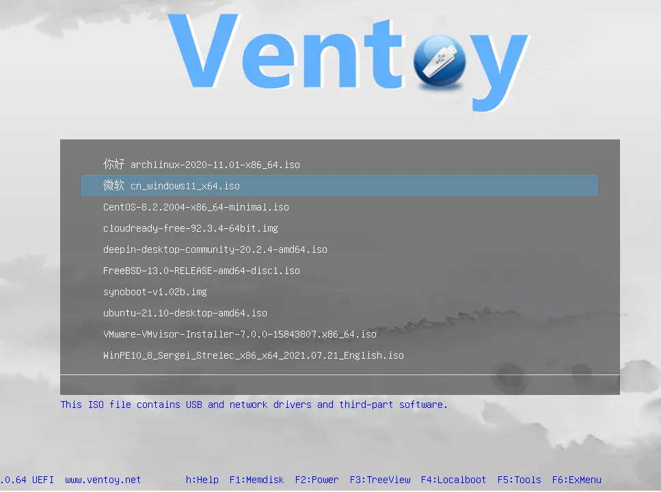The image size is (661, 492).
Task: Open F2:Power menu
Action: [x=316, y=480]
